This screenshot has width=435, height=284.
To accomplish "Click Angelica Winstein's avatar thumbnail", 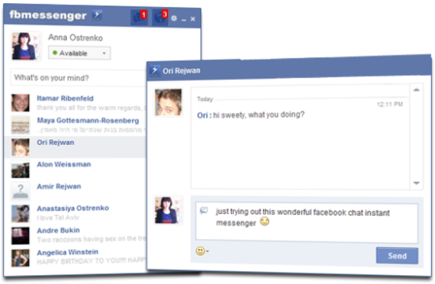I will point(20,258).
